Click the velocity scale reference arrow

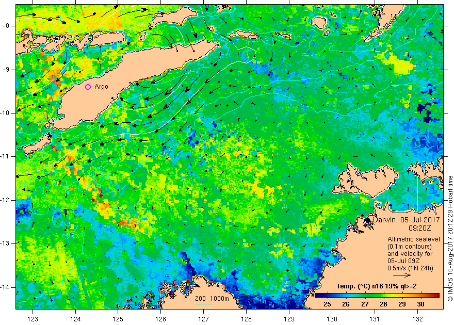(x=402, y=275)
